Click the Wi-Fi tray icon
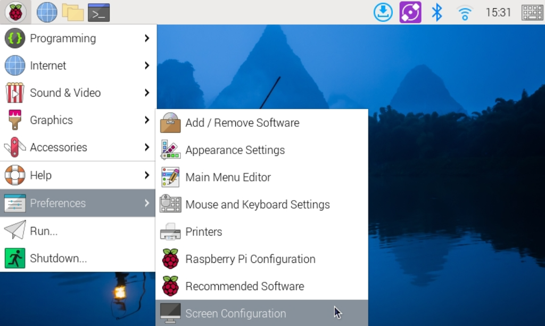This screenshot has width=545, height=326. (x=464, y=12)
